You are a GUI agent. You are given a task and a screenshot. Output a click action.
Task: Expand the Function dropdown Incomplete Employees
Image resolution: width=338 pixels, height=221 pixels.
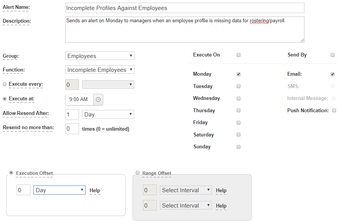tap(99, 70)
